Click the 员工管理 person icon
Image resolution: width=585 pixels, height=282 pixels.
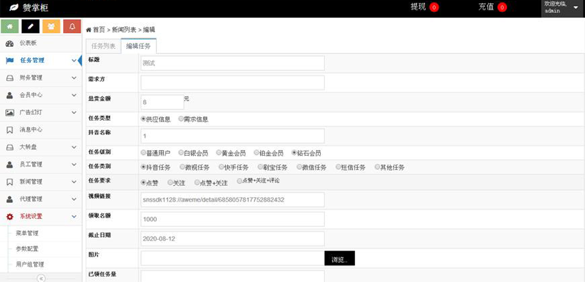pos(10,165)
